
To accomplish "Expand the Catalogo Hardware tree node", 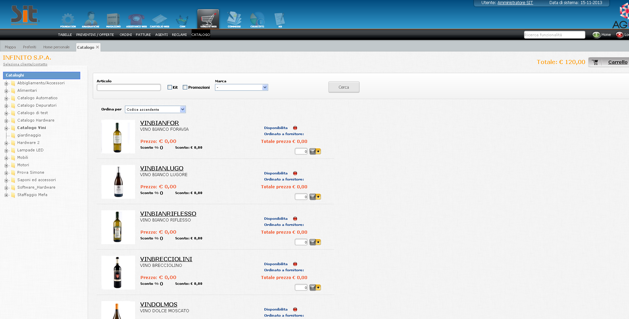I will [6, 120].
